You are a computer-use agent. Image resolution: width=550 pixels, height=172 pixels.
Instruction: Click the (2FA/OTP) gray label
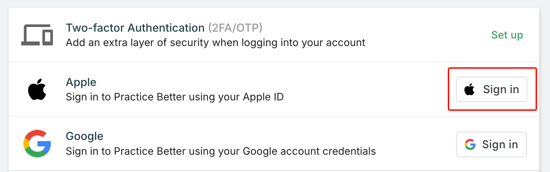click(x=235, y=28)
